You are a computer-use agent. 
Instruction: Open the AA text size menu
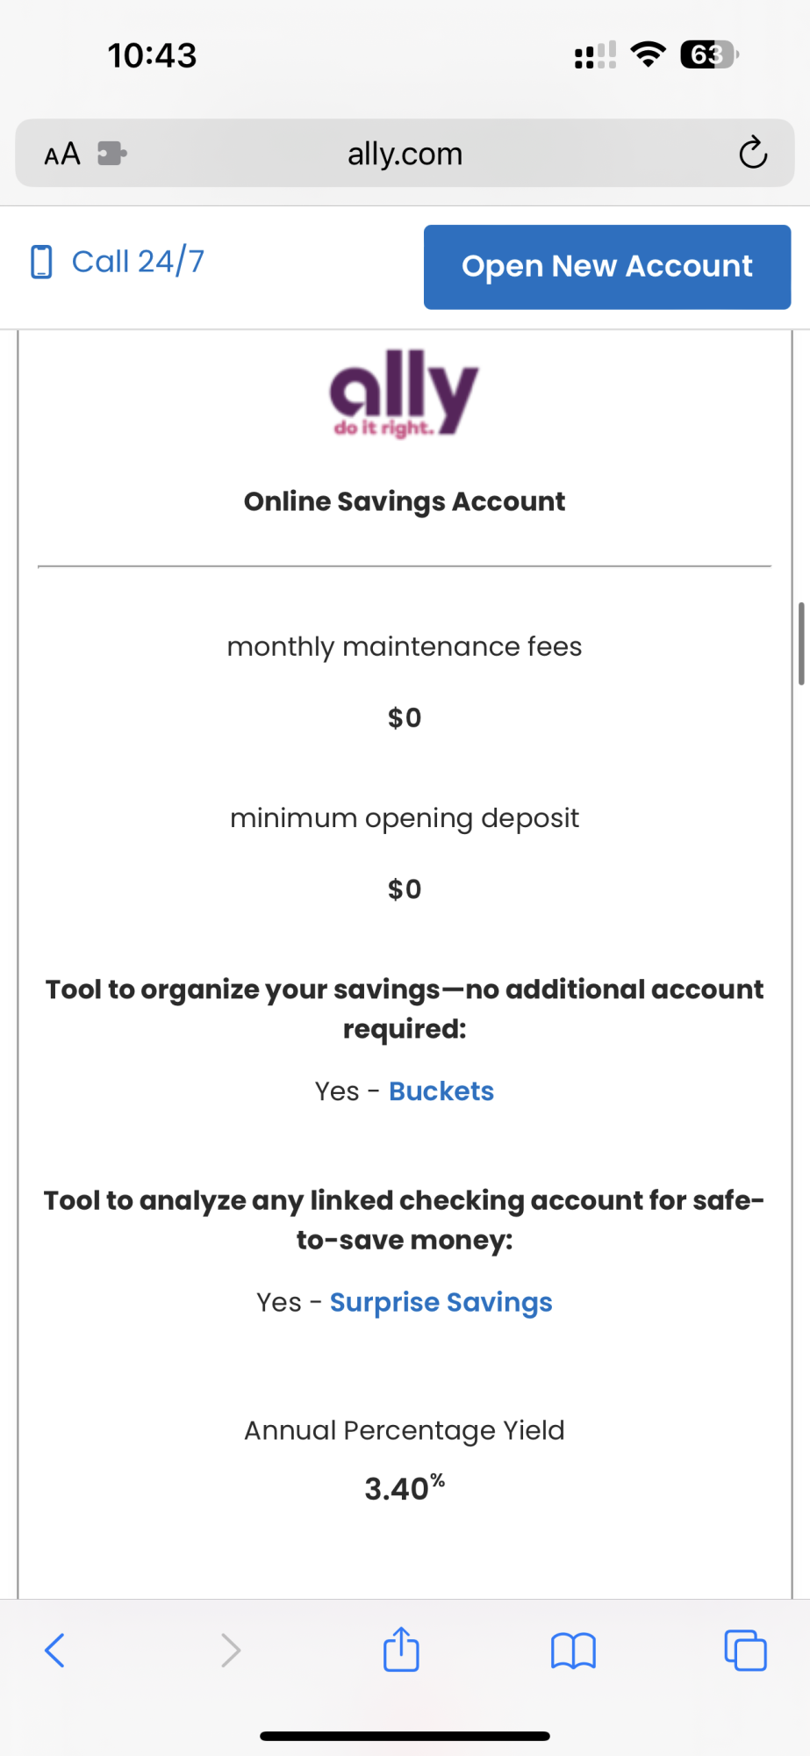tap(62, 155)
